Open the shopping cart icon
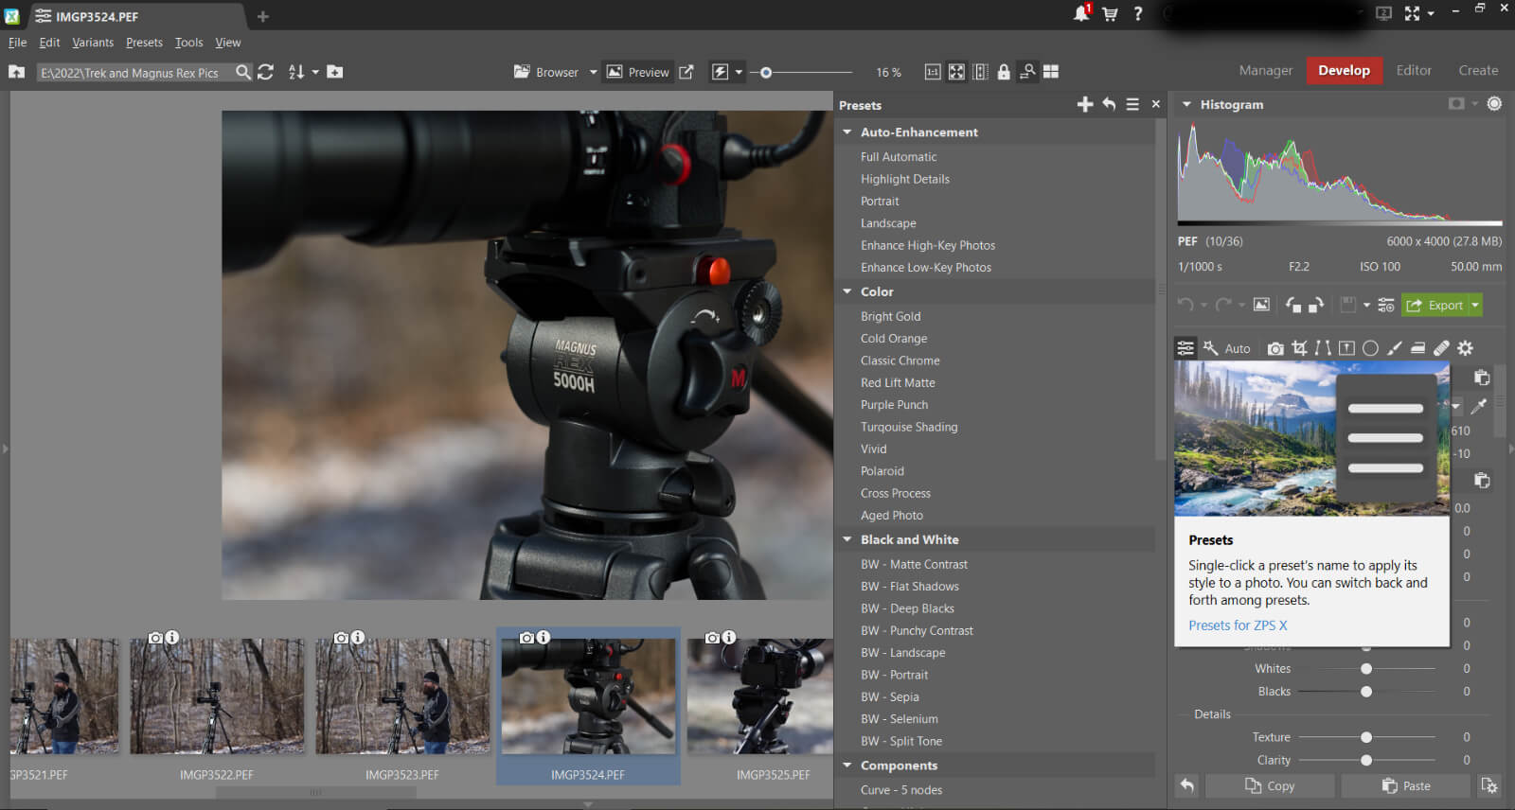This screenshot has width=1515, height=810. click(x=1110, y=13)
